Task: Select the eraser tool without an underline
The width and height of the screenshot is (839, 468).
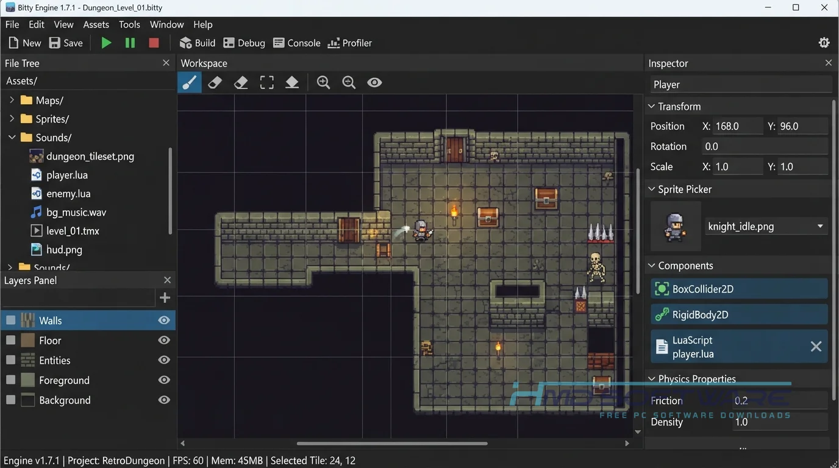Action: click(x=215, y=82)
